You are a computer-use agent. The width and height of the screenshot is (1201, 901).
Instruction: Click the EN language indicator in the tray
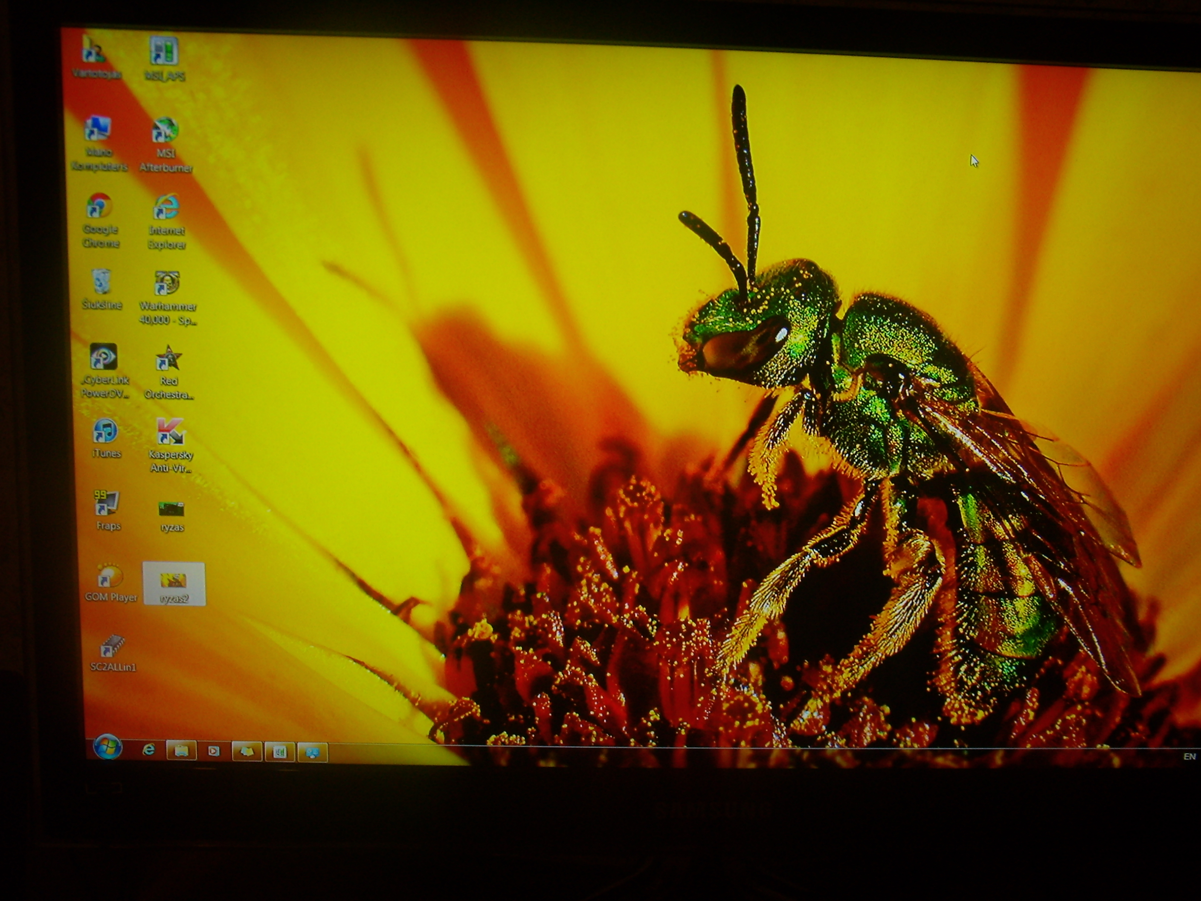tap(1189, 756)
